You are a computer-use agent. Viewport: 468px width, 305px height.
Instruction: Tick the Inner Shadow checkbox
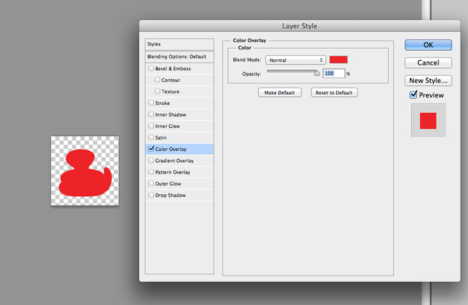click(151, 114)
